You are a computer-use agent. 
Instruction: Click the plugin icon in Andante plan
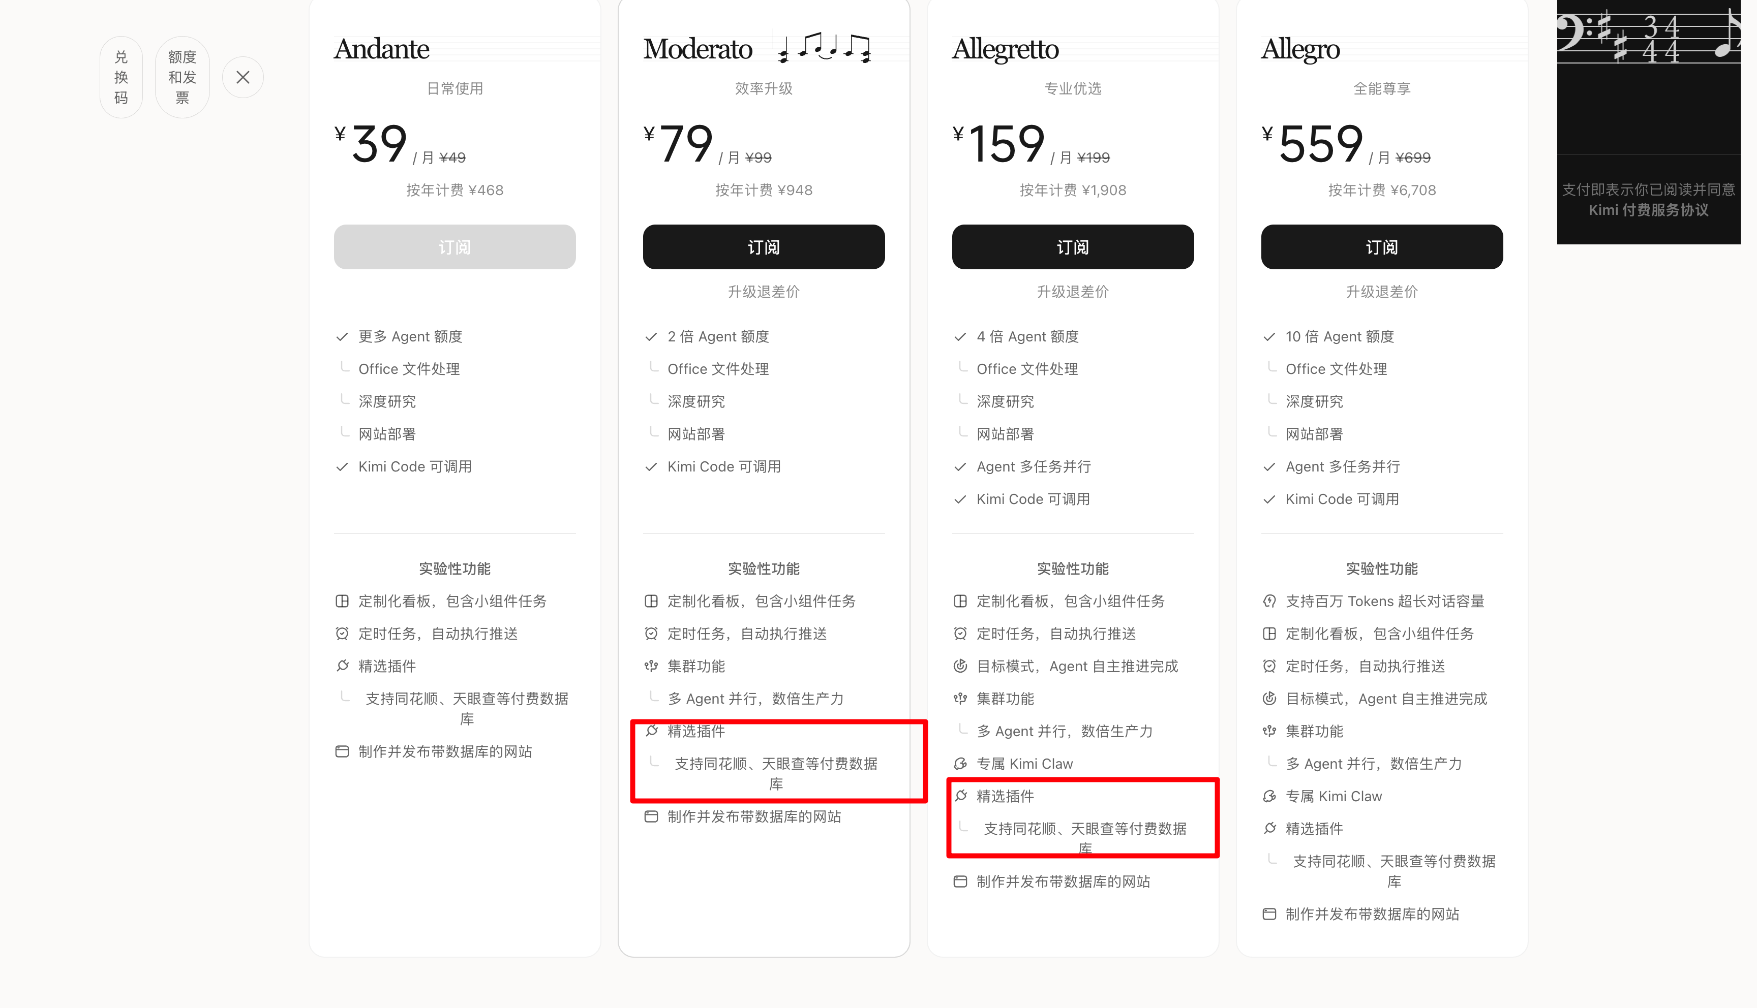(342, 666)
